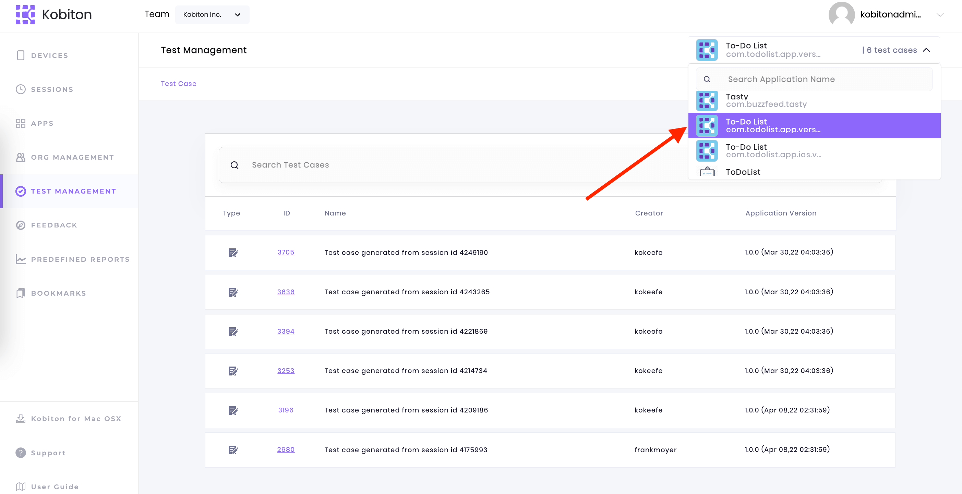
Task: Open the Bookmarks icon
Action: pos(21,293)
